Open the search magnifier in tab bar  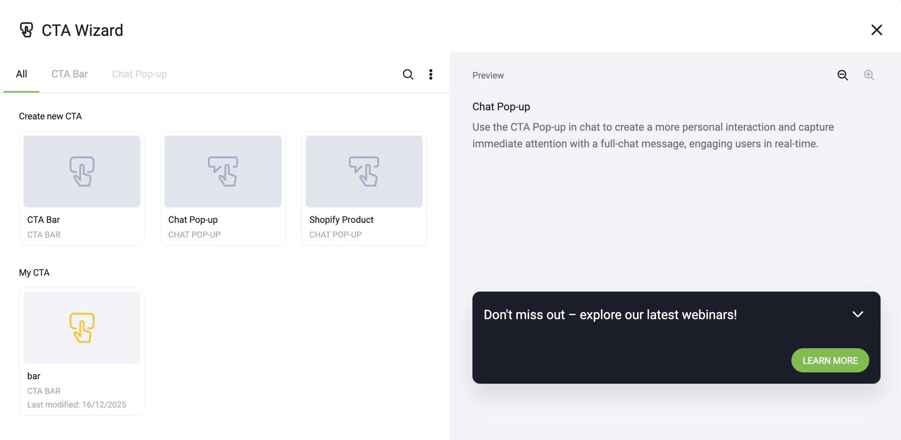[x=408, y=74]
